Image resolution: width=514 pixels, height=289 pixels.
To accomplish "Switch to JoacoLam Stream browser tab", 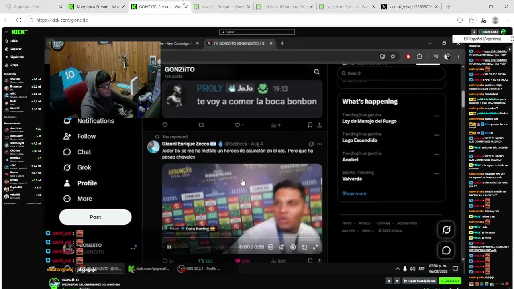I will coord(347,7).
